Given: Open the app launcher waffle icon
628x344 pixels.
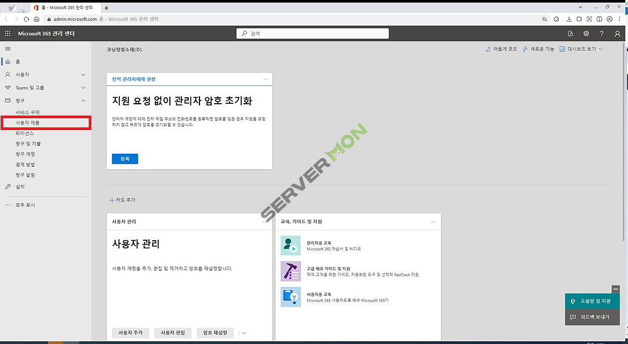Looking at the screenshot, I should 8,34.
